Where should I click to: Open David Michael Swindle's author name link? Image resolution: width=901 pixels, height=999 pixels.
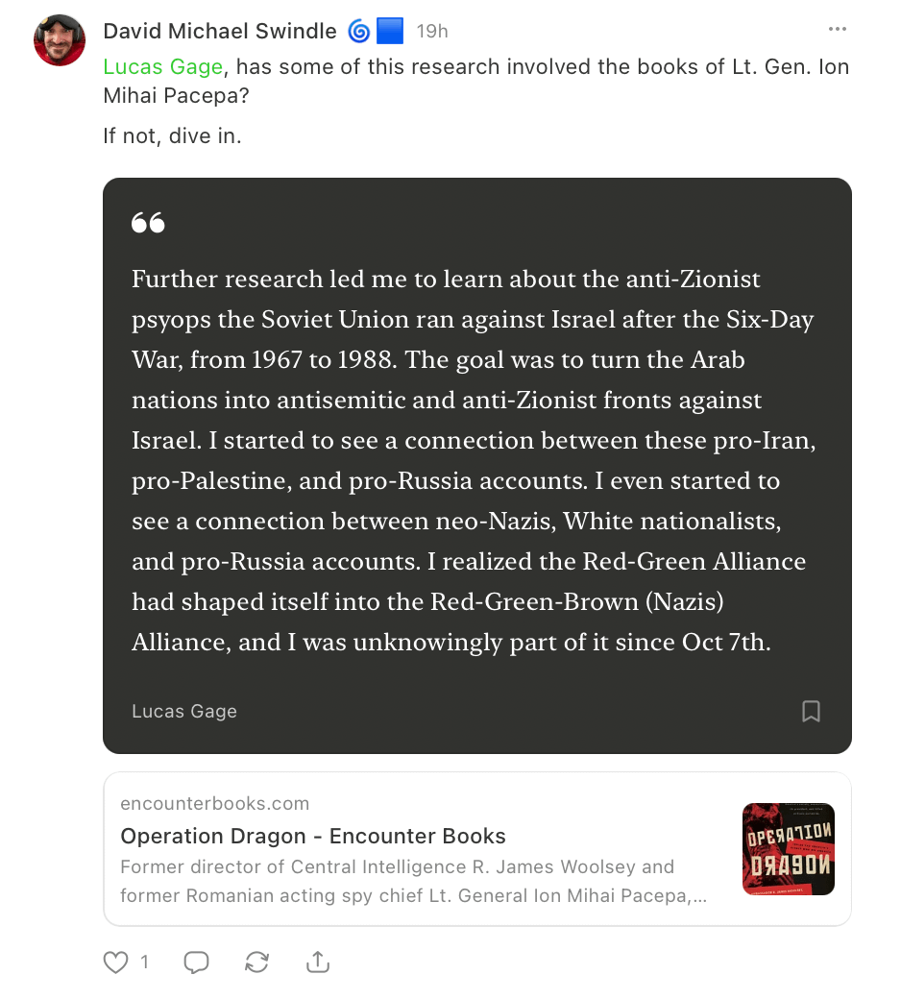click(x=220, y=31)
